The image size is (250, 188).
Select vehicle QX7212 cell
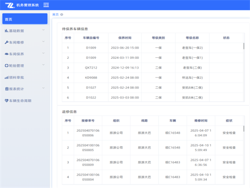point(91,68)
